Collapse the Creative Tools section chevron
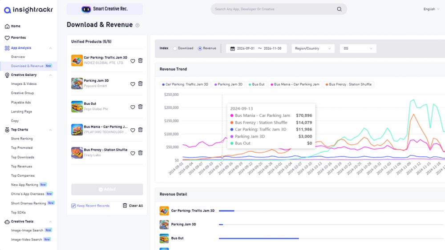Viewport: 445px width, 250px height. (51, 222)
